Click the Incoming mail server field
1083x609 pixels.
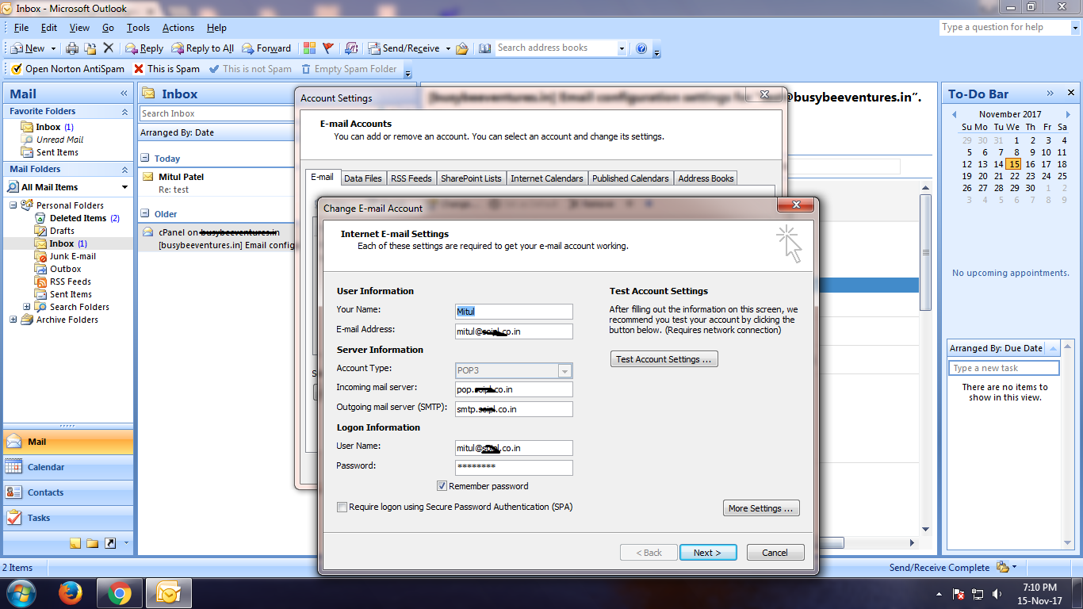514,389
